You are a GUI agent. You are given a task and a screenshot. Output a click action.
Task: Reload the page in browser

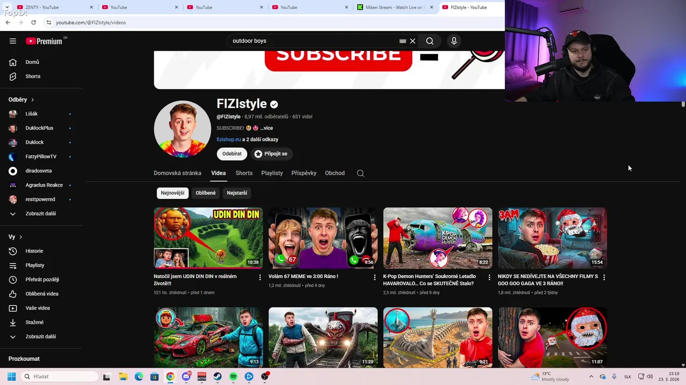tap(33, 22)
